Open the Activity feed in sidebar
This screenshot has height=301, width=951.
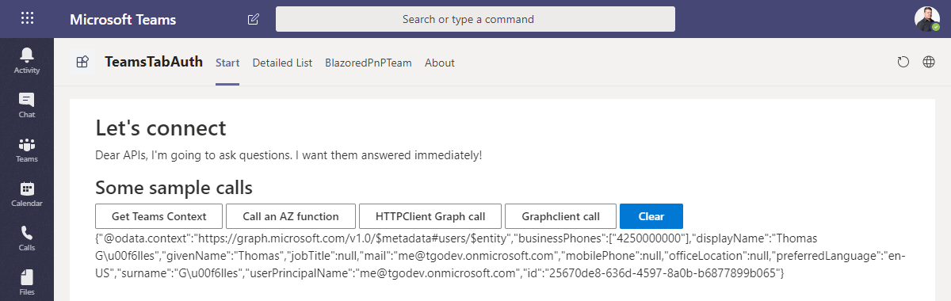27,61
